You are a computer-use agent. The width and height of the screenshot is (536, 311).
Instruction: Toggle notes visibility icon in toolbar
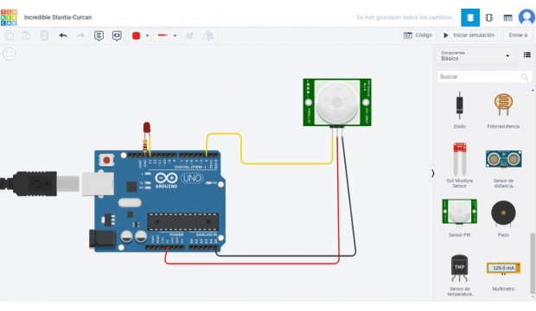(x=117, y=35)
